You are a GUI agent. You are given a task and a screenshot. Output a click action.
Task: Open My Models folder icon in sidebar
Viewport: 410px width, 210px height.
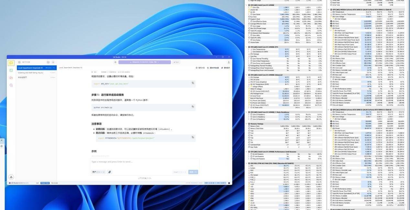coord(11,78)
